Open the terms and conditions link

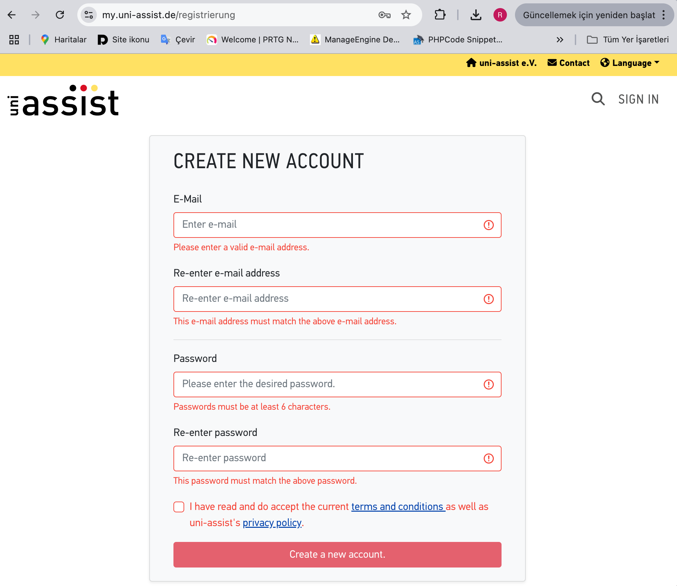click(x=398, y=507)
